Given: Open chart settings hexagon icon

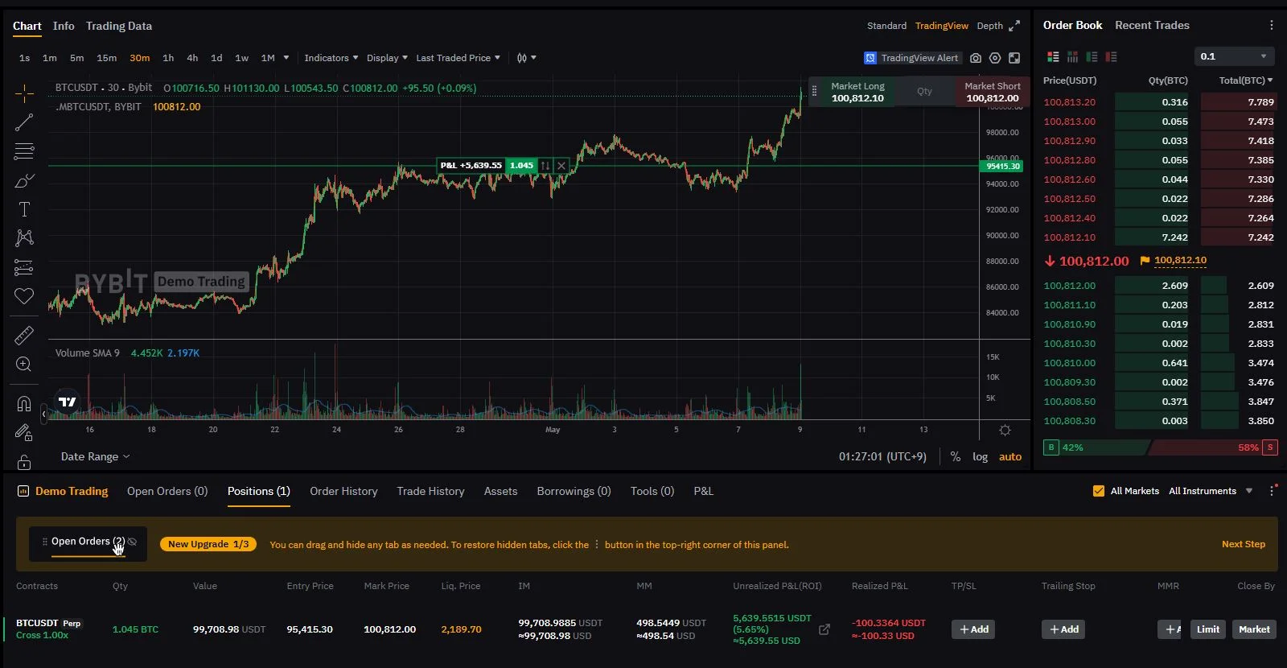Looking at the screenshot, I should click(995, 58).
